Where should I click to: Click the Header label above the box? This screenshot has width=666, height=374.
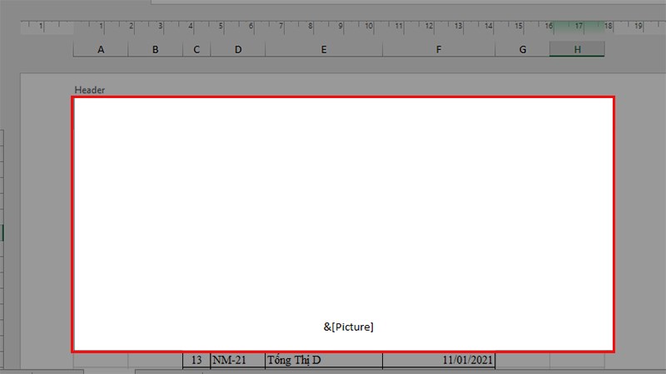[90, 90]
